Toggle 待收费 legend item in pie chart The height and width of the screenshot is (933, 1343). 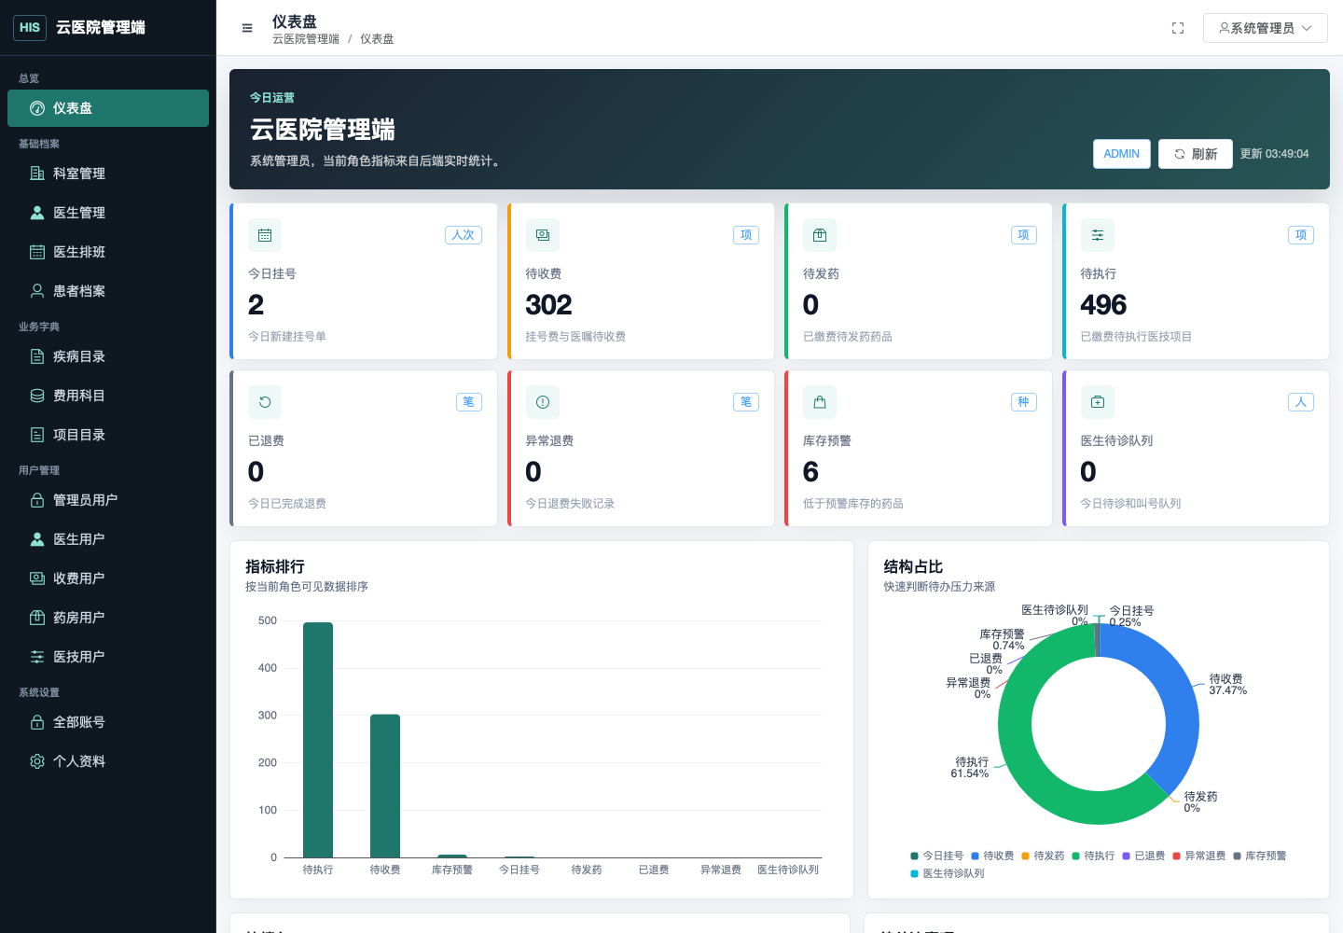(x=992, y=856)
